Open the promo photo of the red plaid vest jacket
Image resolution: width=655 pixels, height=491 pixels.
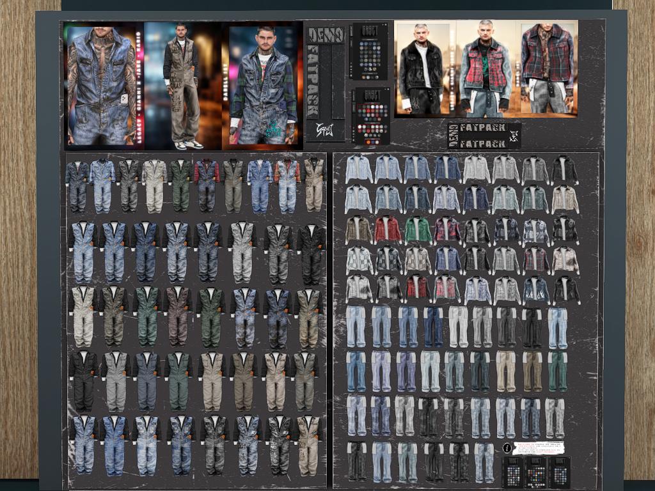pos(484,68)
